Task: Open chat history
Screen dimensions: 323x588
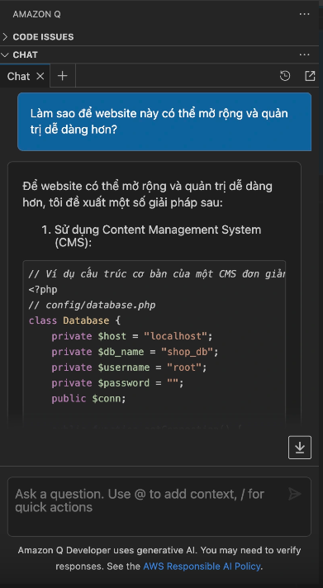Action: click(285, 76)
